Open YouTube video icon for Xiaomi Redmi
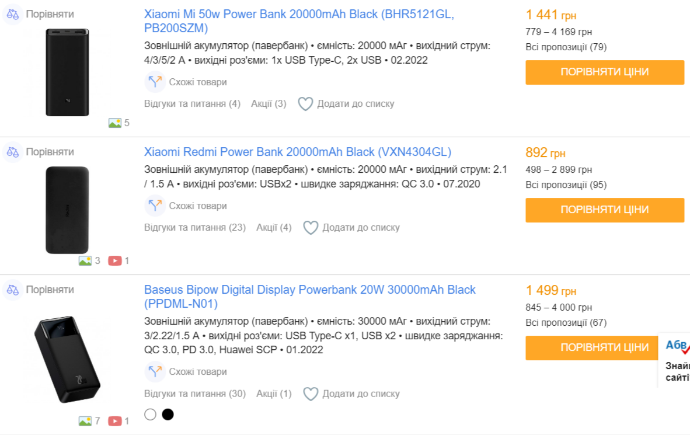The height and width of the screenshot is (435, 690). click(114, 260)
